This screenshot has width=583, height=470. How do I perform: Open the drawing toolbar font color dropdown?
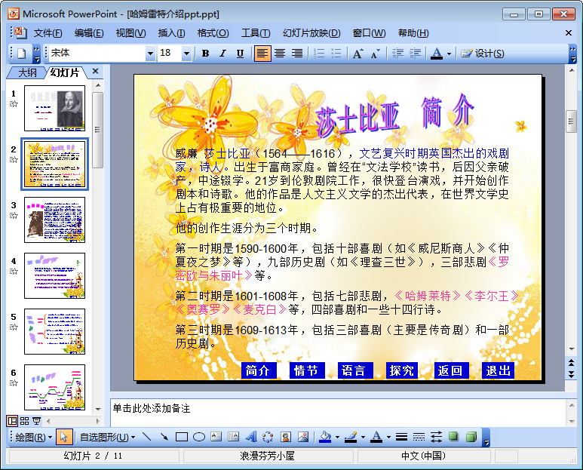(388, 438)
